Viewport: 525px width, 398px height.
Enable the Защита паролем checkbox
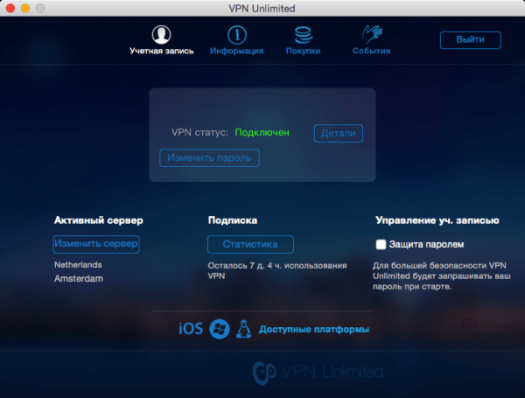pyautogui.click(x=381, y=244)
